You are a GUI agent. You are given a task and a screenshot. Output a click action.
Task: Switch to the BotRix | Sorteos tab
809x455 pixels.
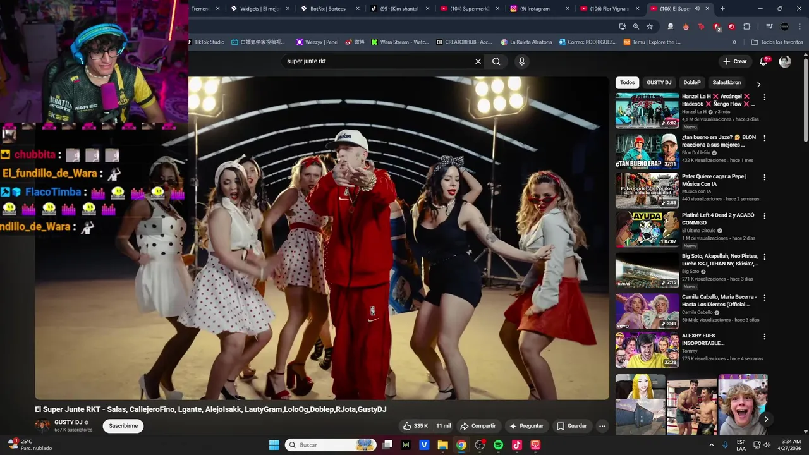tap(327, 9)
